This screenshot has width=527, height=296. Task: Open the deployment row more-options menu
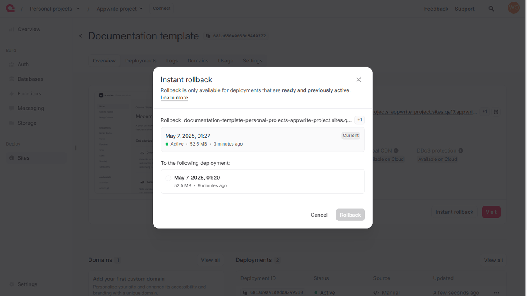coord(497,293)
